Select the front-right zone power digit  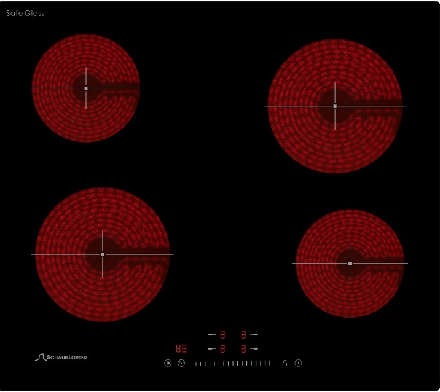243,349
